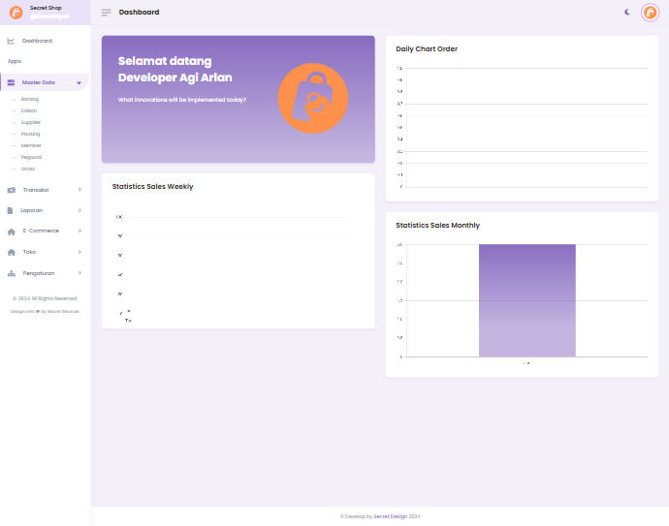The image size is (669, 526).
Task: Click the Pengaturan sitemap icon
Action: click(11, 273)
